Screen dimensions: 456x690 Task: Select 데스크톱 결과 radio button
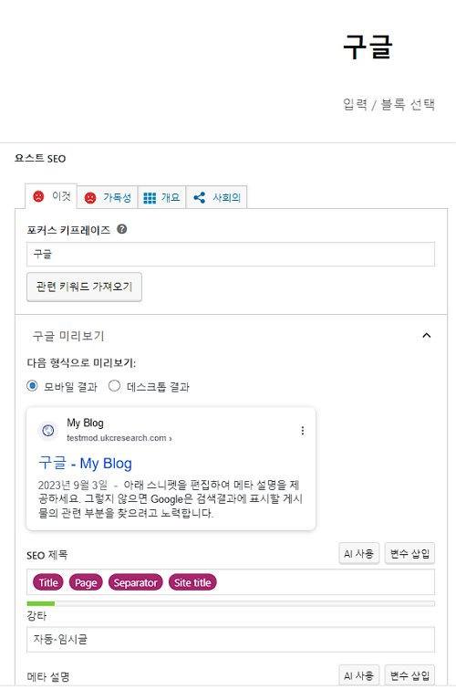[114, 386]
